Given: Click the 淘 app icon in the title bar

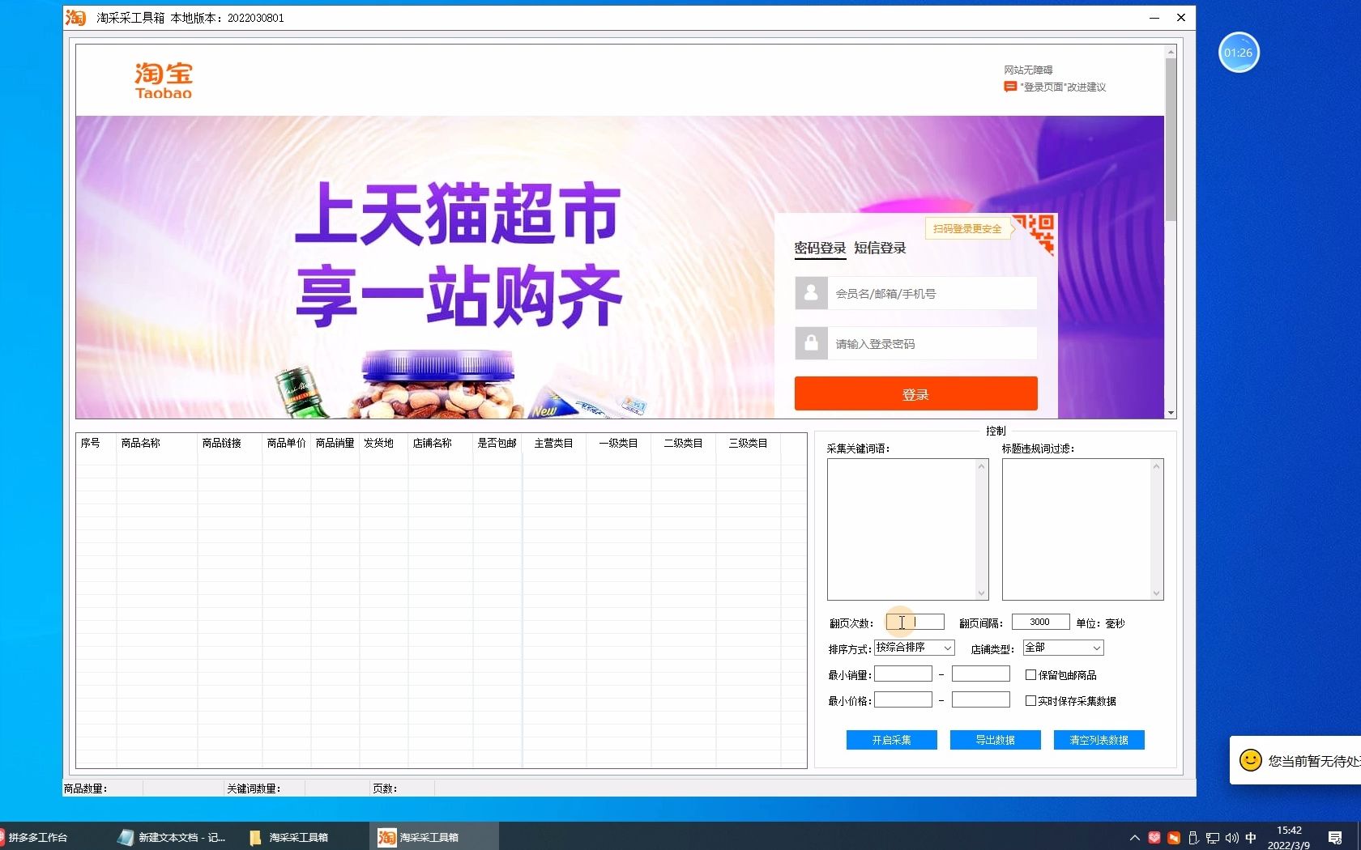Looking at the screenshot, I should [x=75, y=17].
